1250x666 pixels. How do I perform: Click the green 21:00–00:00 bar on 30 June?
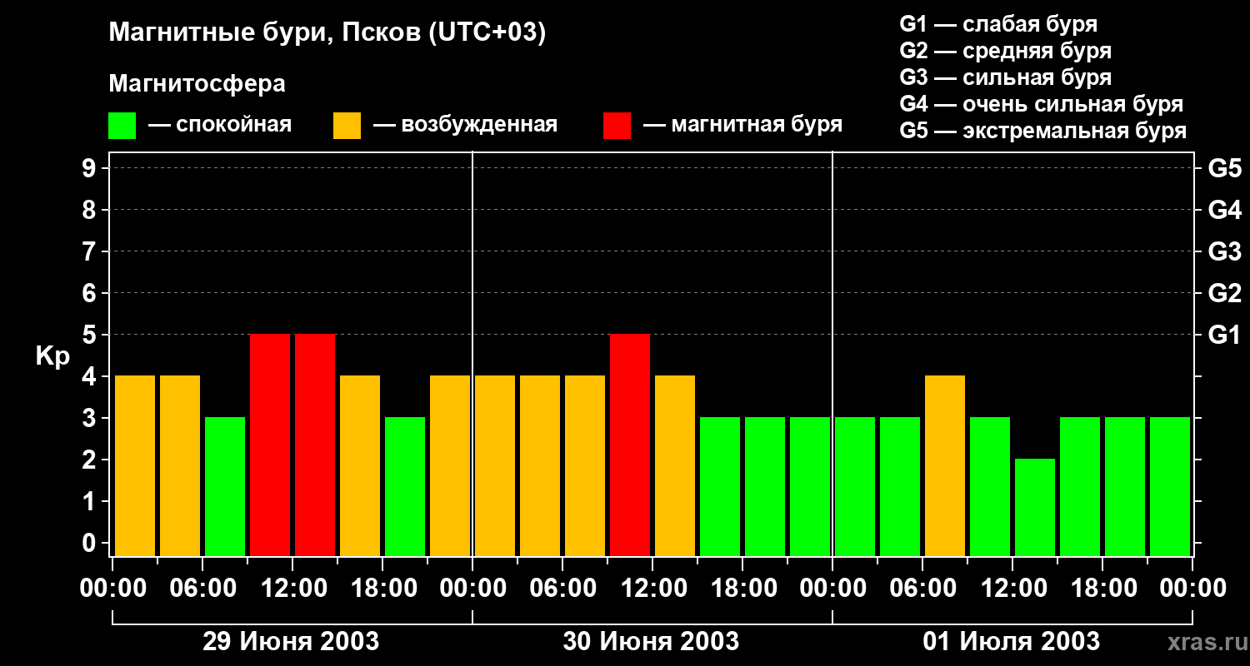[x=810, y=487]
